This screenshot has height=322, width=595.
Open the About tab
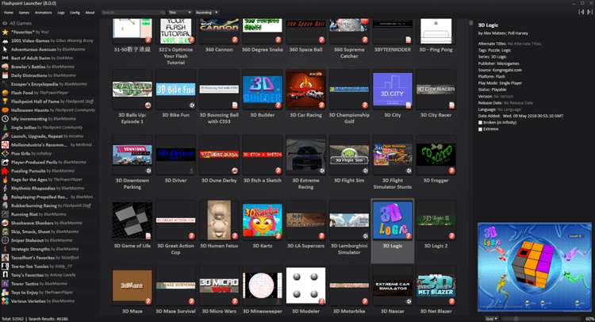90,13
